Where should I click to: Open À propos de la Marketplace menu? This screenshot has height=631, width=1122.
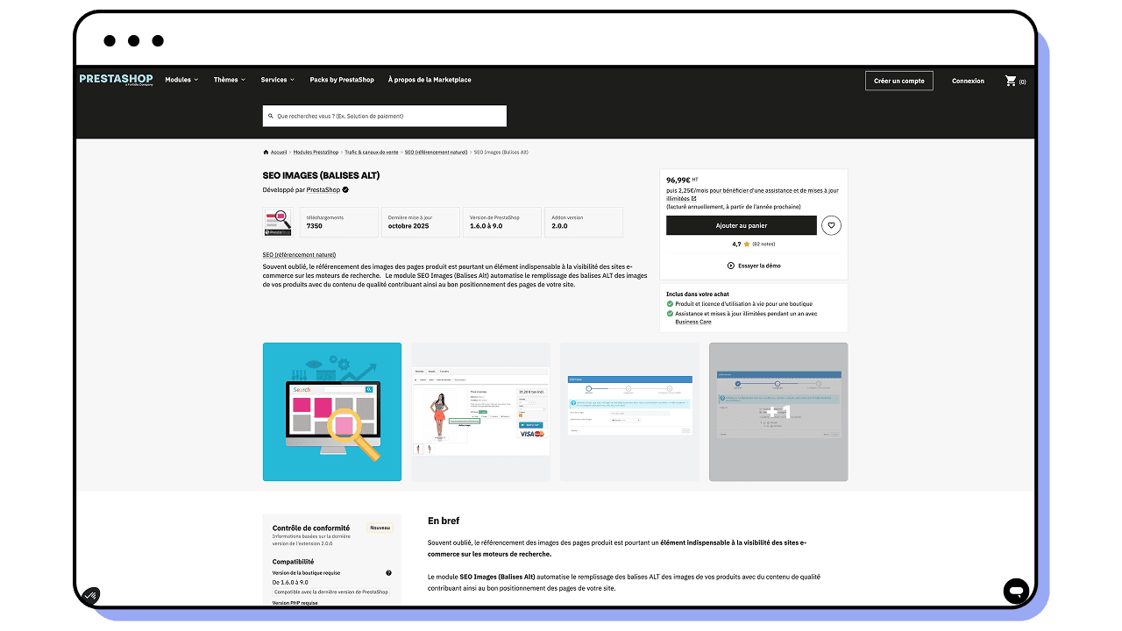430,80
